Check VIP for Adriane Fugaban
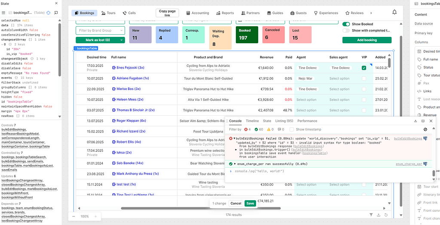Image resolution: width=440 pixels, height=225 pixels. coord(364,78)
